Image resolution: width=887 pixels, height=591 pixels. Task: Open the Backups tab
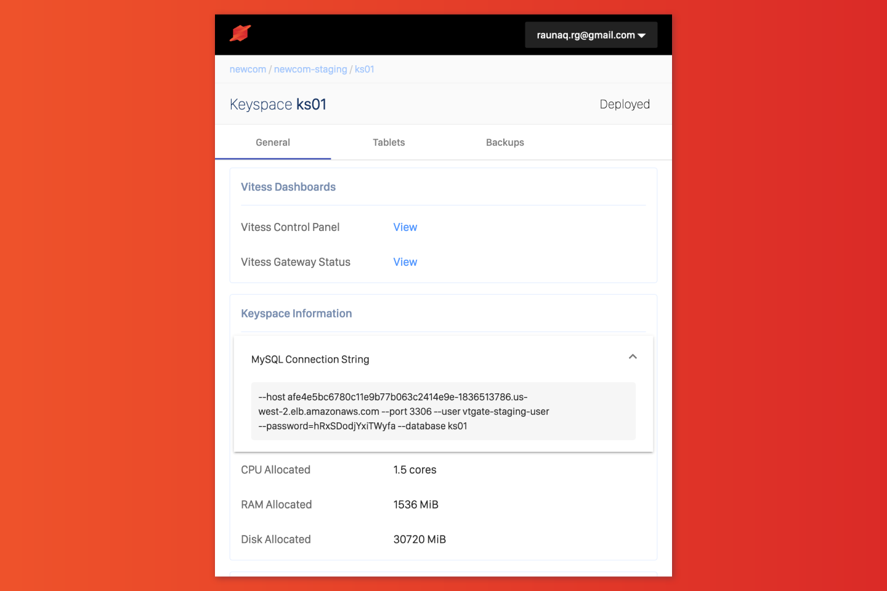click(504, 143)
